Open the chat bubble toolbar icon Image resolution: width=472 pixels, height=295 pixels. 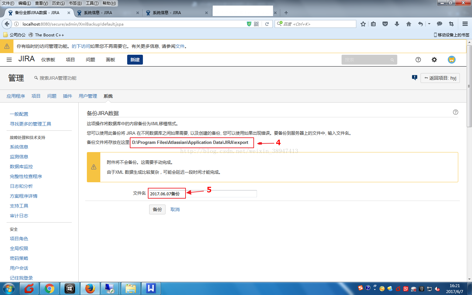pyautogui.click(x=440, y=24)
